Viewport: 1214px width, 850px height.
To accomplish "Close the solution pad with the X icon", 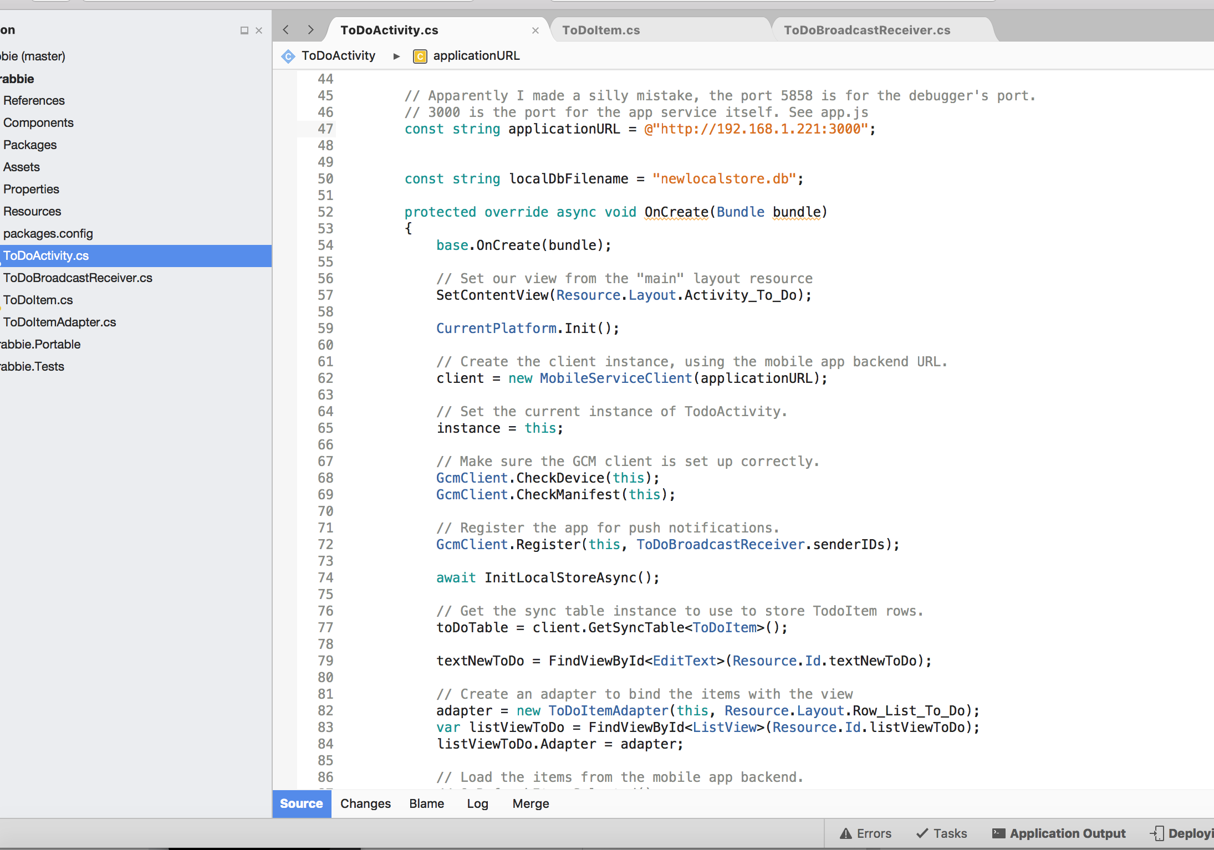I will [x=259, y=30].
